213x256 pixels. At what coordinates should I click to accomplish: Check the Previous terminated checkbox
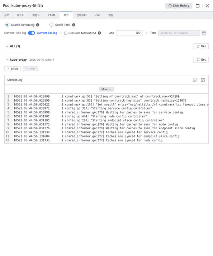pyautogui.click(x=66, y=33)
